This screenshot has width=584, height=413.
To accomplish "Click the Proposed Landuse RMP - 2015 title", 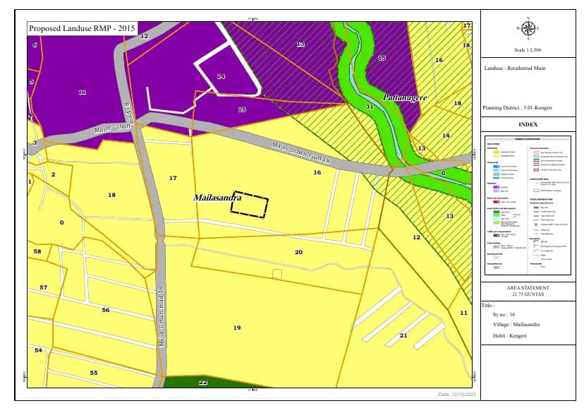I will (82, 28).
